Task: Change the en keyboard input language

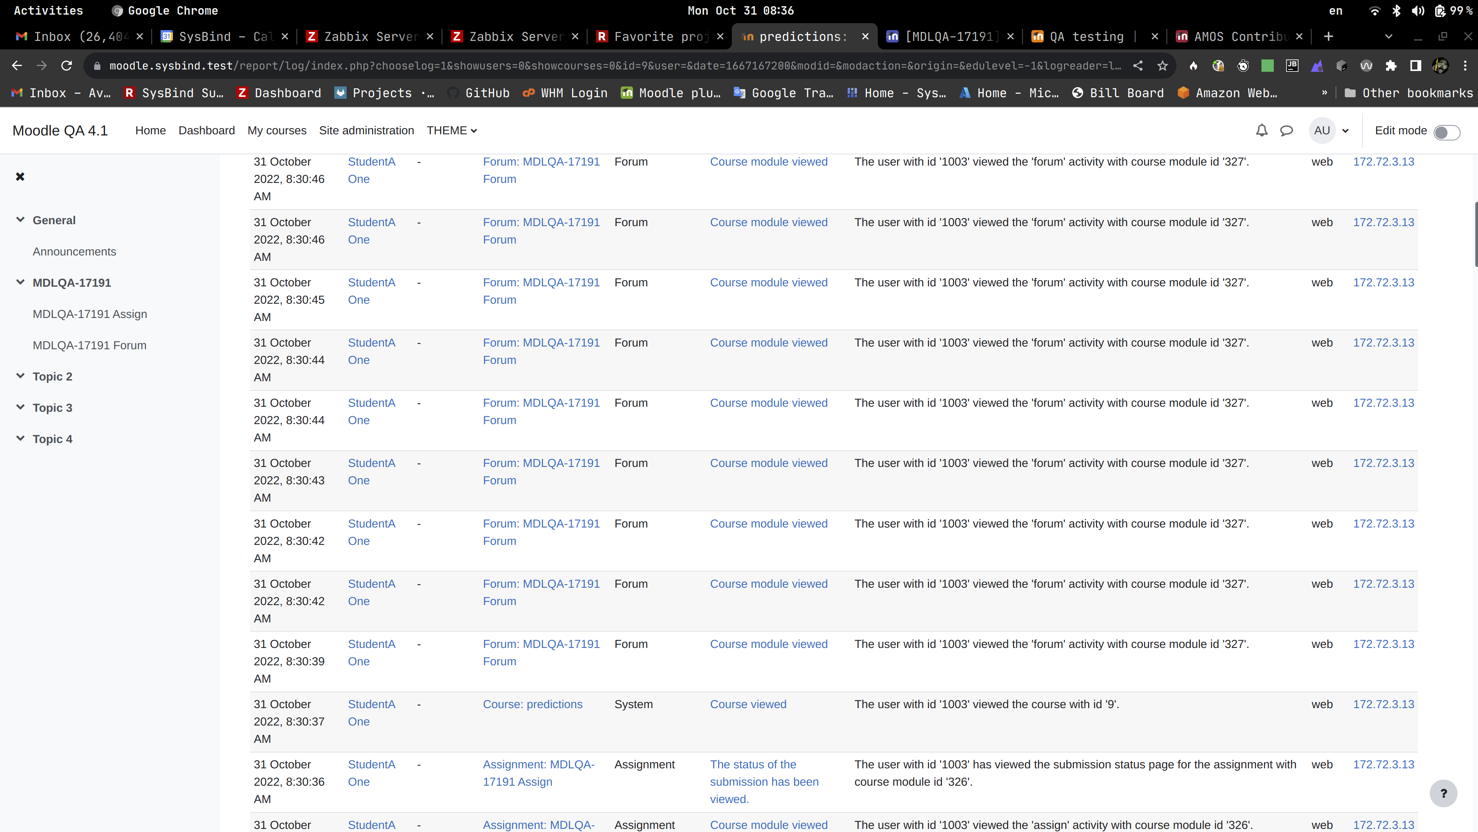Action: click(1336, 11)
